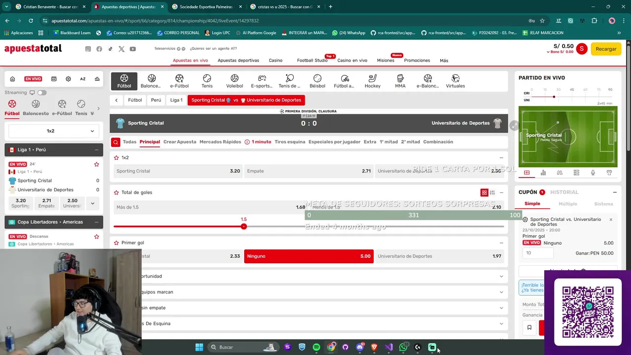
Task: Show match field view icon in live panel
Action: point(527,173)
